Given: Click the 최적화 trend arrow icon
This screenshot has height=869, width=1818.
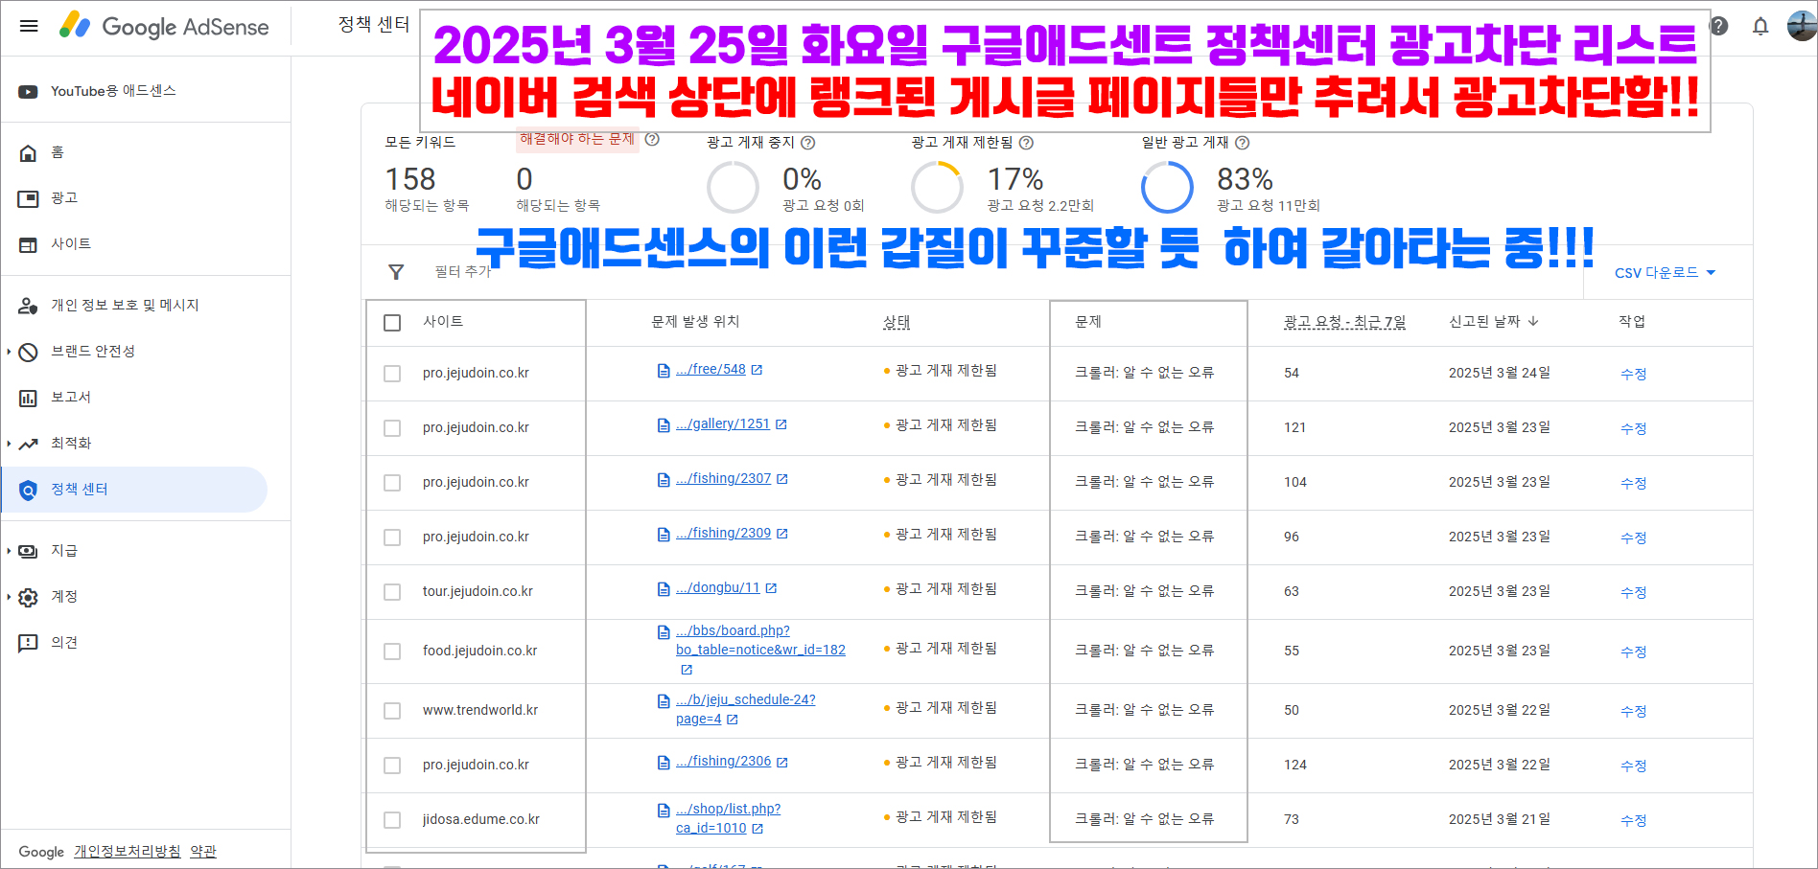Looking at the screenshot, I should click(x=29, y=444).
